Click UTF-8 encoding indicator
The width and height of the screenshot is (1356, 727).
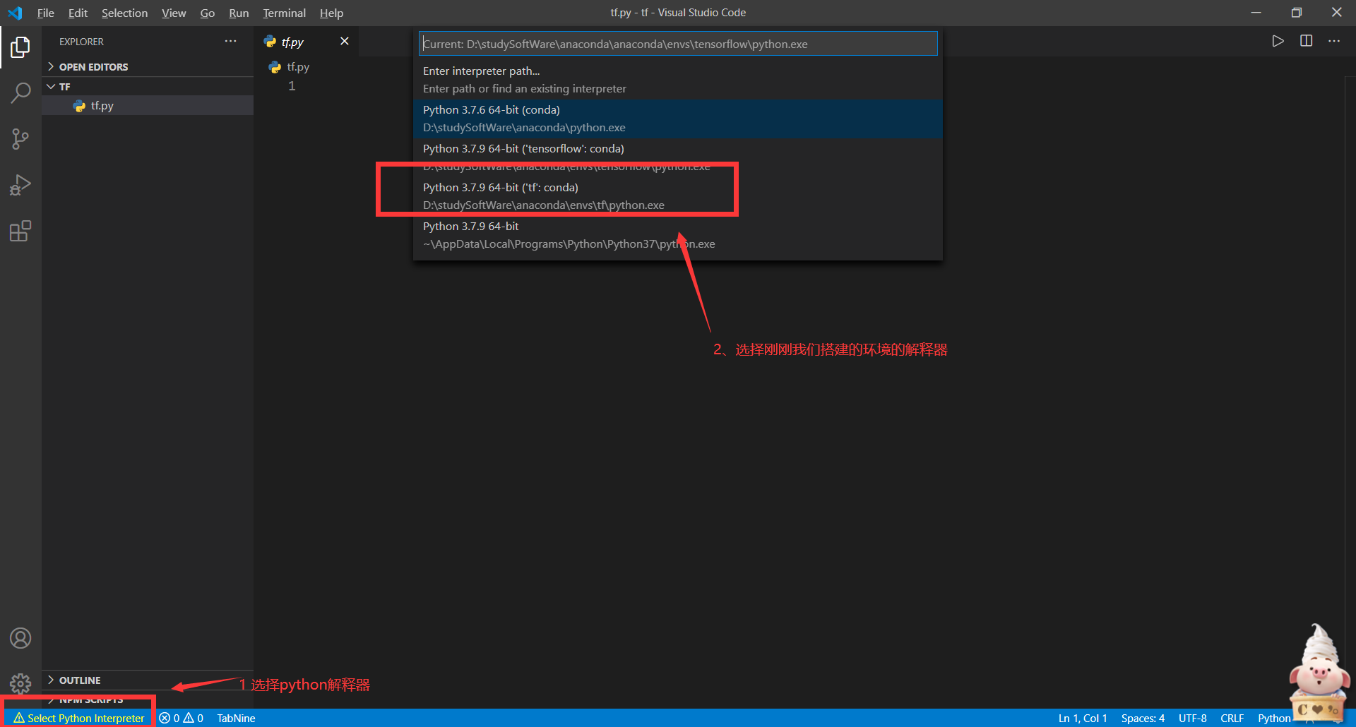click(1193, 718)
